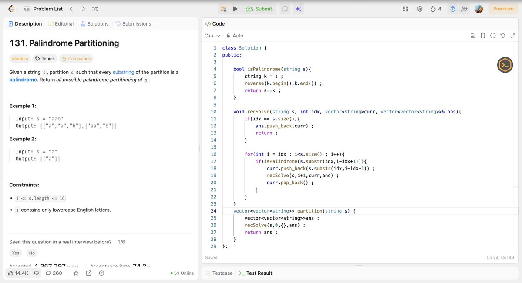Like the problem thumbs up 14.4K
Viewport: 522px width, 283px height.
18,273
